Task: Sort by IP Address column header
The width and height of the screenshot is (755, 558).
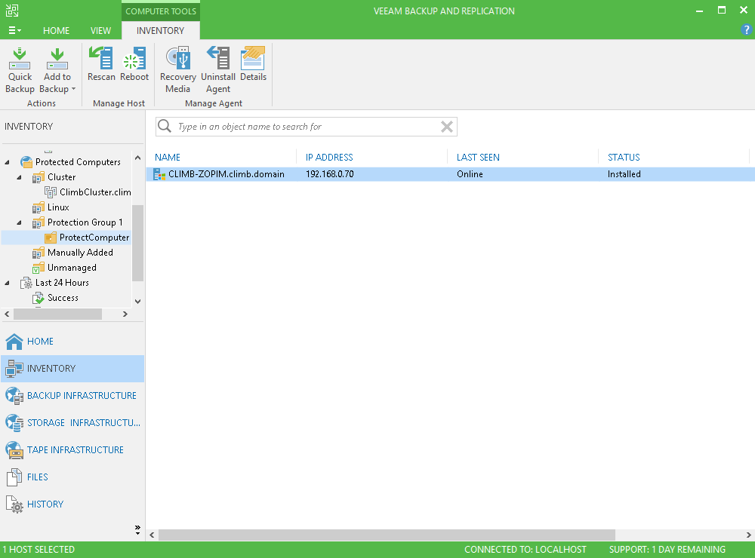Action: [329, 158]
